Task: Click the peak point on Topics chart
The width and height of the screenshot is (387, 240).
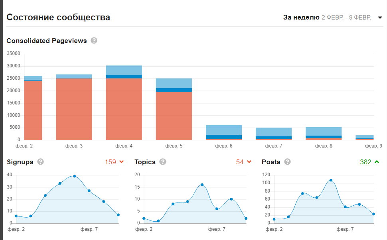Action: [202, 185]
